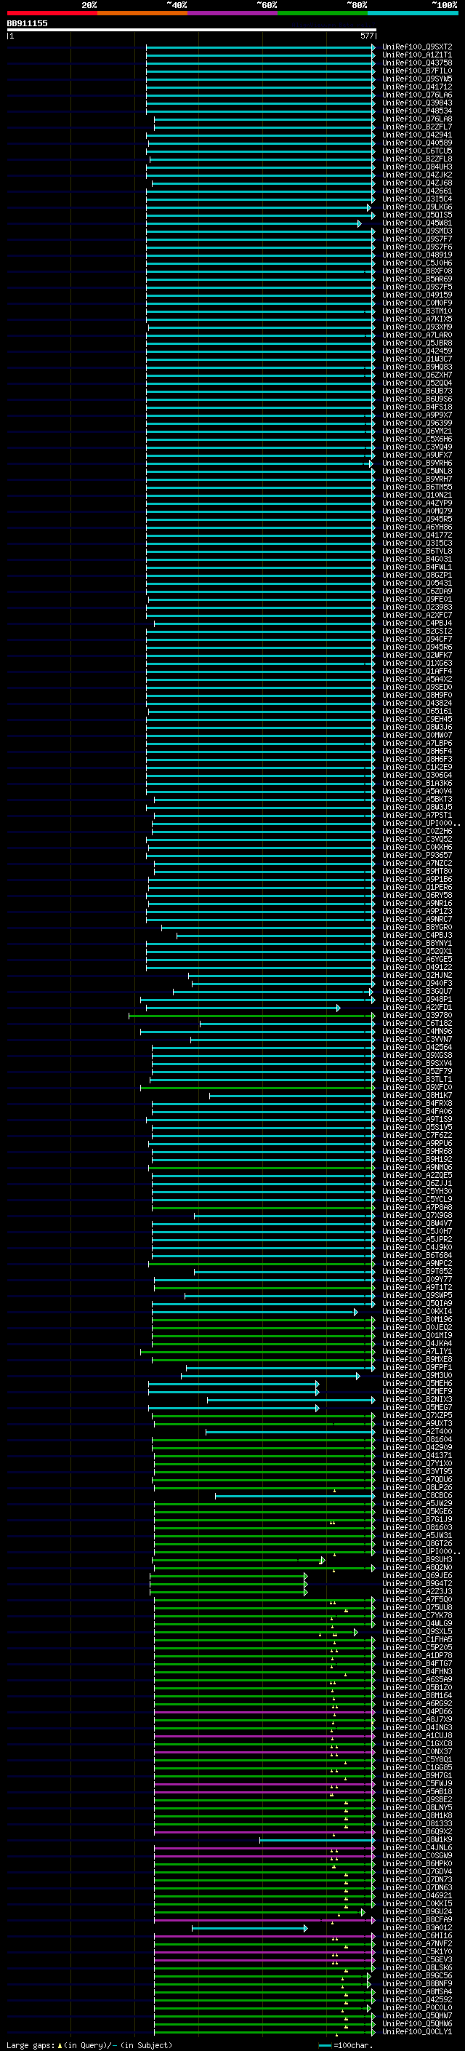Select the UniRef100_Q76LA8 label

(x=417, y=119)
